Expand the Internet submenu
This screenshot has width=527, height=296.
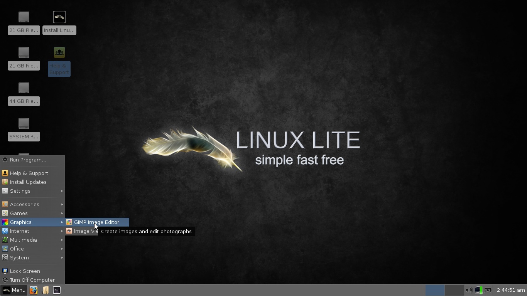click(32, 231)
